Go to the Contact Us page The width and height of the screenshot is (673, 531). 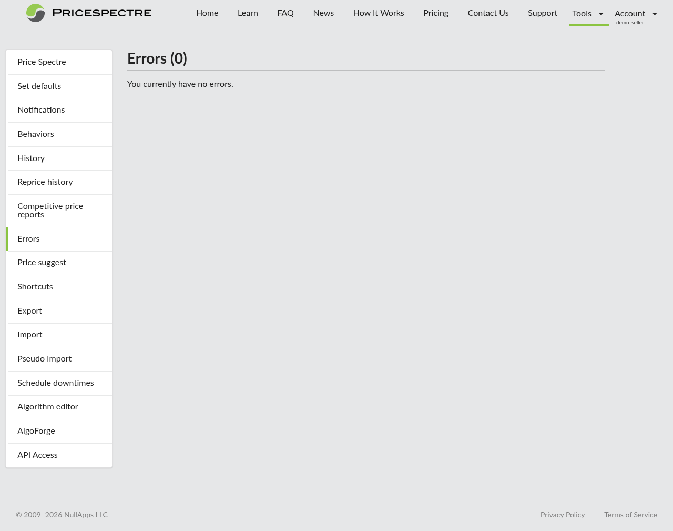(x=488, y=13)
